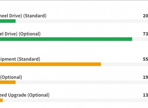Click the gray track of the Upgrade Optional bar
This screenshot has height=108, width=148.
pyautogui.click(x=75, y=100)
